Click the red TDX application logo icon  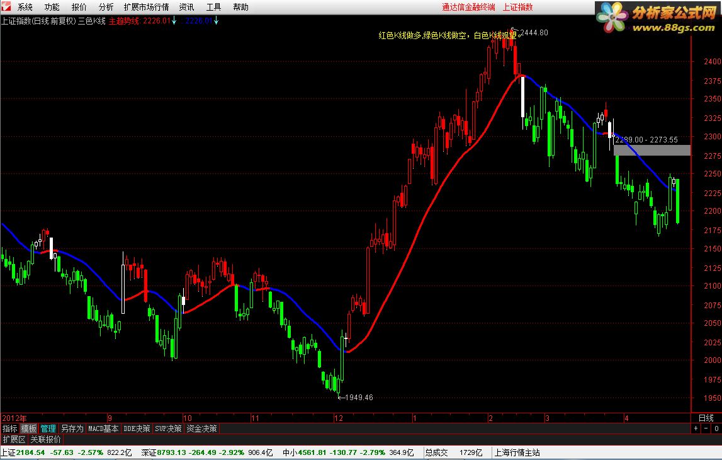tap(6, 6)
